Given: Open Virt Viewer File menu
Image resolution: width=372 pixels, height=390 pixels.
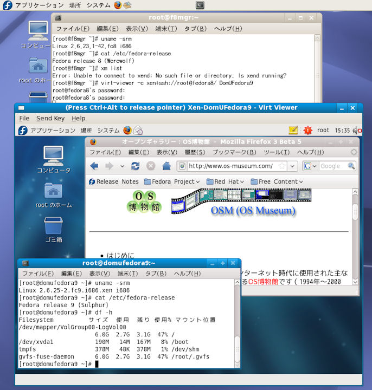Looking at the screenshot, I should tap(24, 119).
